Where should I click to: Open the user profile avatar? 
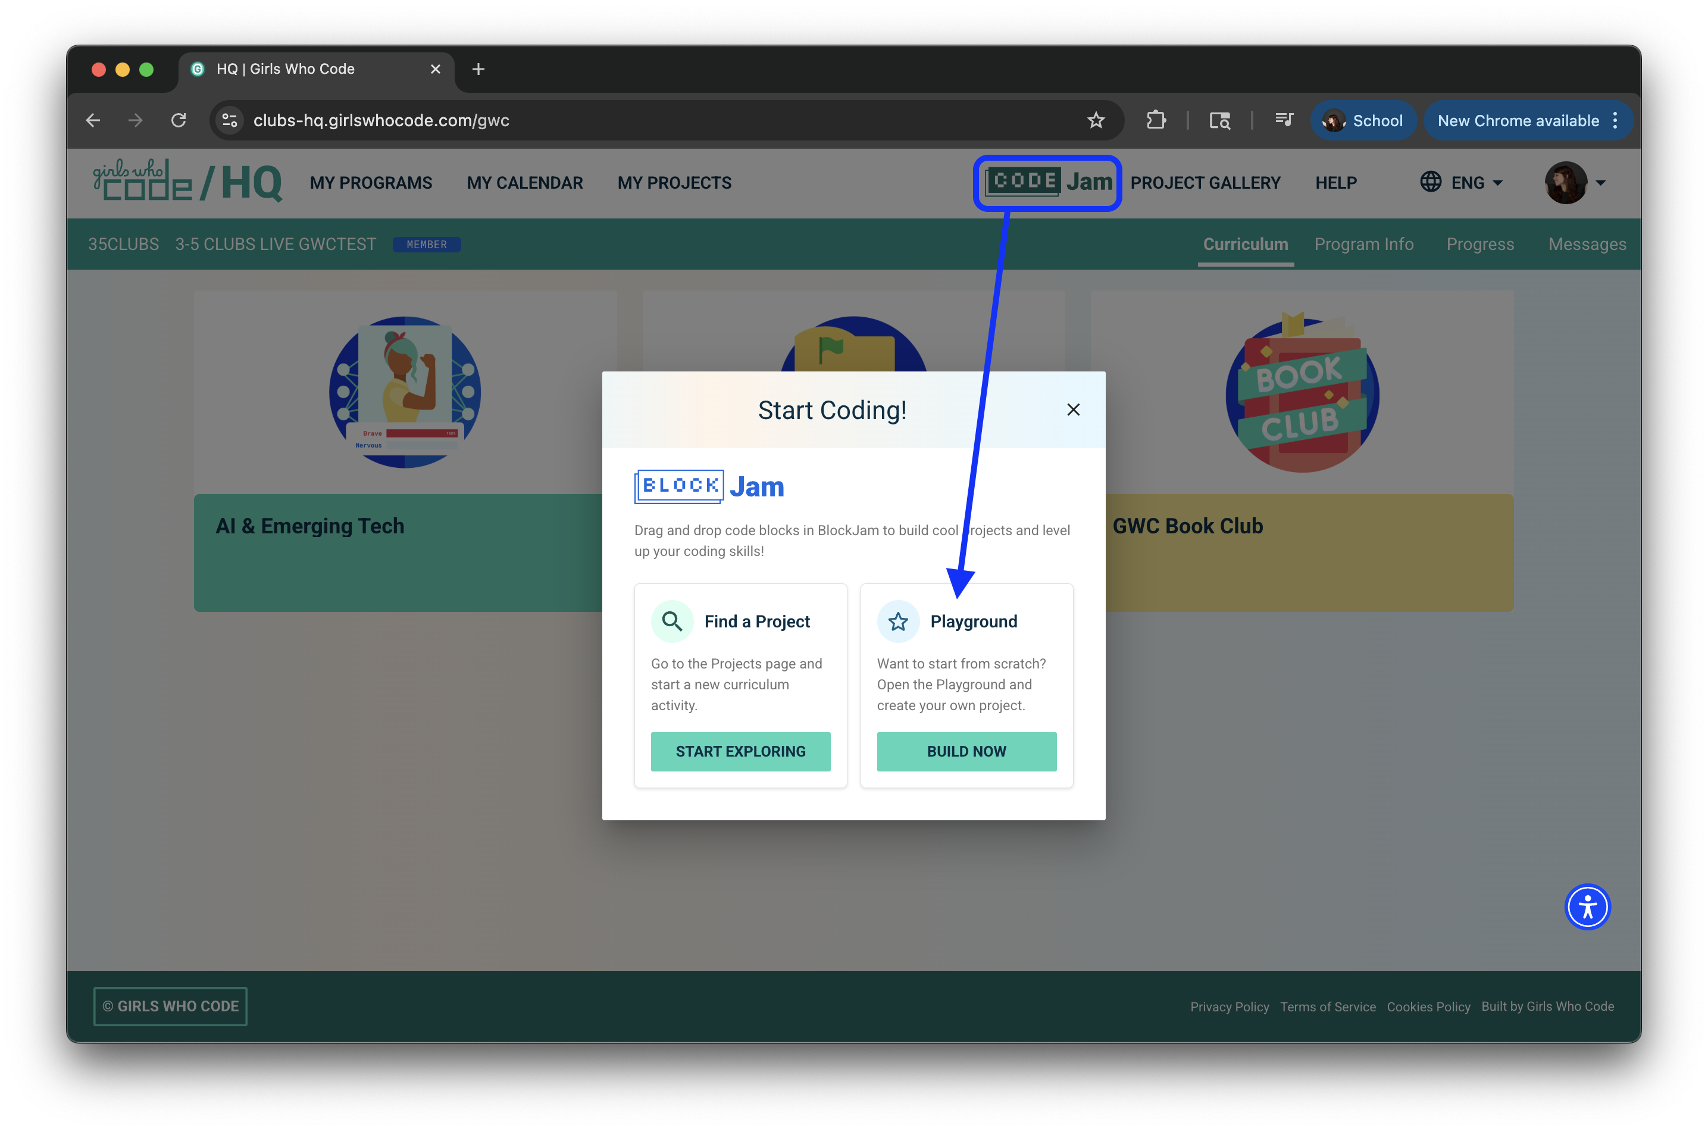coord(1565,183)
